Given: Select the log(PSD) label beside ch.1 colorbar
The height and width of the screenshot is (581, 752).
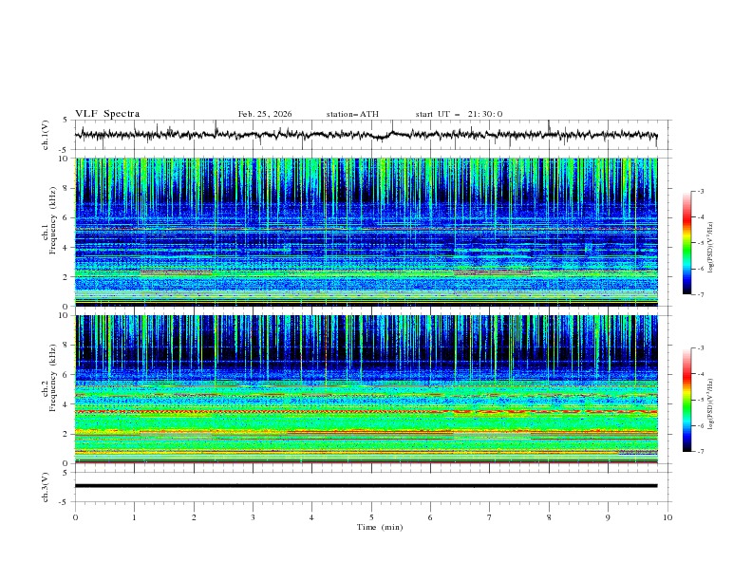Looking at the screenshot, I should point(711,248).
